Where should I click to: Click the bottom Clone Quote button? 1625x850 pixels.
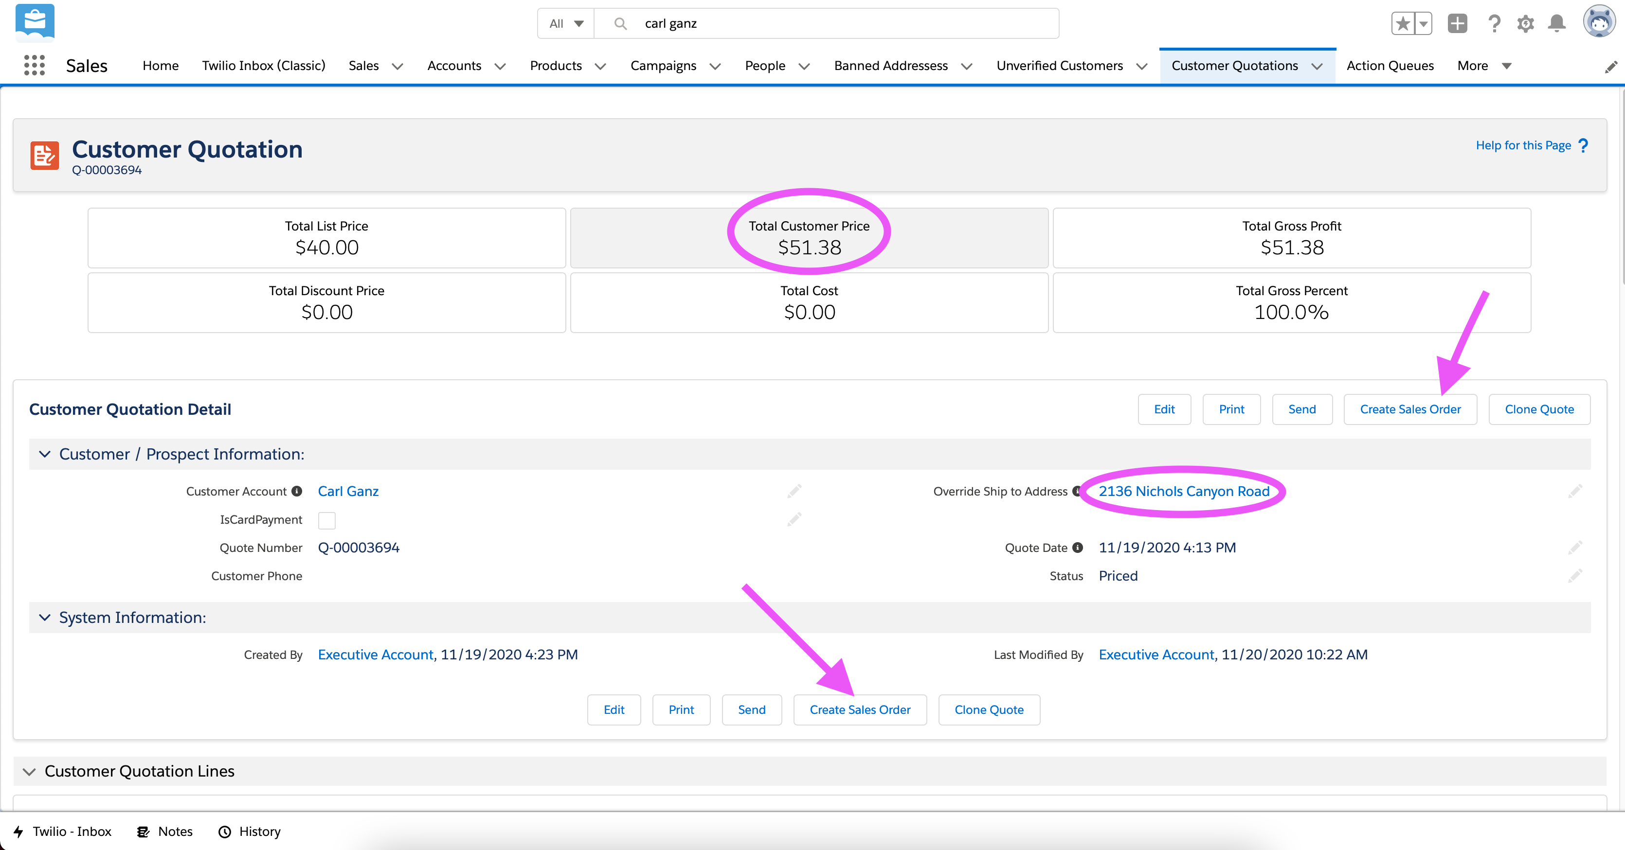[989, 710]
